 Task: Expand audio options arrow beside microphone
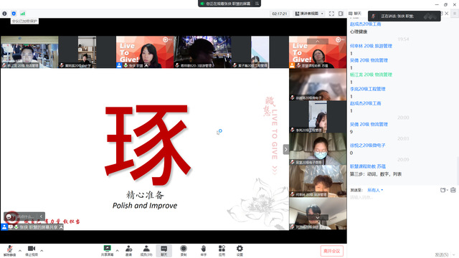coord(20,251)
